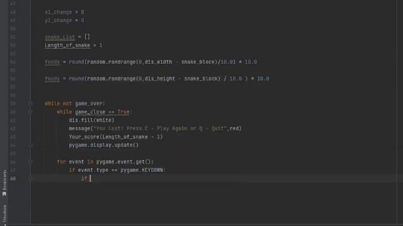Click the y1_change = 0 line
Image resolution: width=403 pixels, height=226 pixels.
pyautogui.click(x=64, y=20)
